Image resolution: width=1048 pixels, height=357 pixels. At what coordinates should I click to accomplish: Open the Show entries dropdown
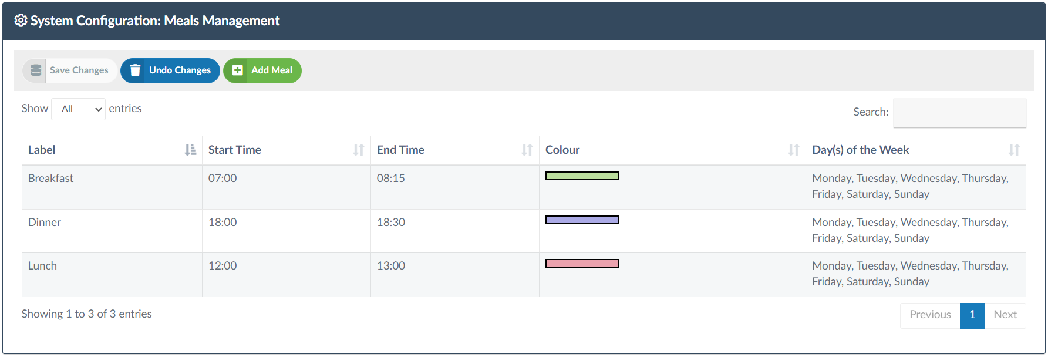tap(79, 109)
